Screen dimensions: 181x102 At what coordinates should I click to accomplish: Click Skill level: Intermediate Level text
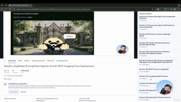coord(47,99)
